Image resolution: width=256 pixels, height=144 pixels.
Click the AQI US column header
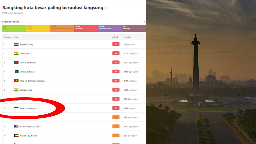[x=115, y=37]
